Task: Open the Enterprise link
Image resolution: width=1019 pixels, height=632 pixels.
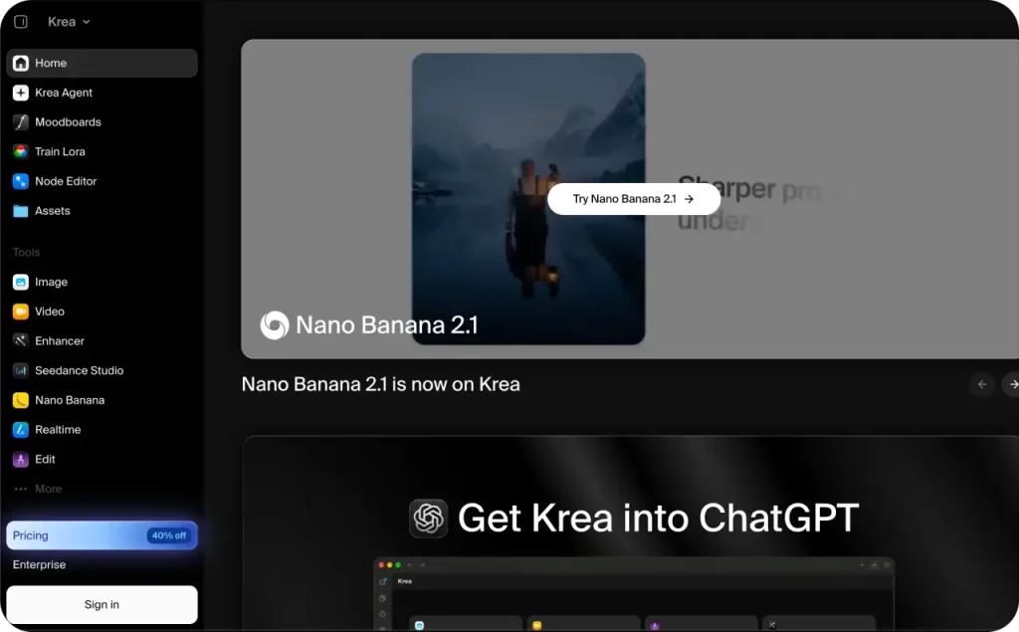Action: (x=39, y=565)
